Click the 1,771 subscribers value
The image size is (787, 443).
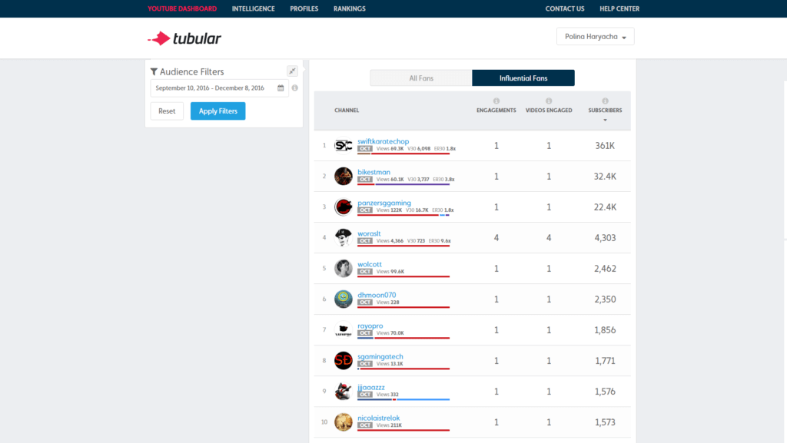[x=605, y=361]
